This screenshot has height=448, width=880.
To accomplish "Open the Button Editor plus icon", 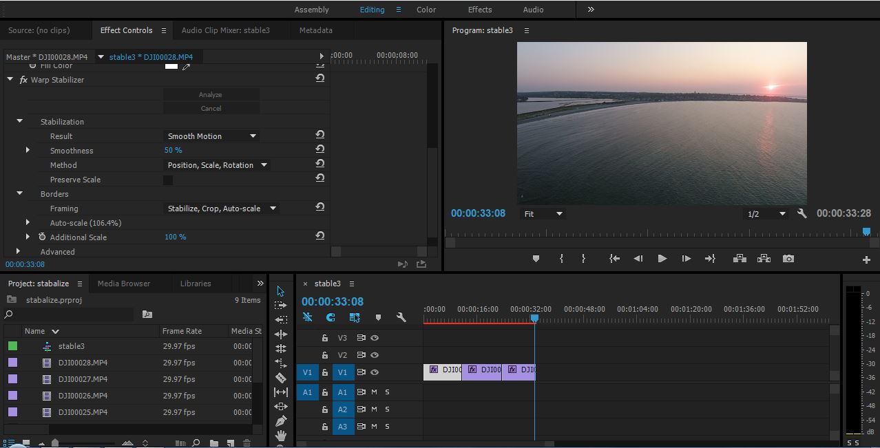I will tap(866, 259).
